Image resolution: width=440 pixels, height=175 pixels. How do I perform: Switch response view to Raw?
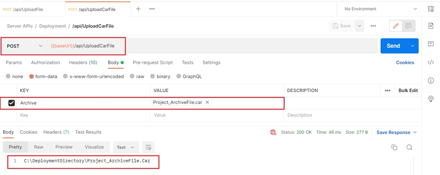[39, 147]
